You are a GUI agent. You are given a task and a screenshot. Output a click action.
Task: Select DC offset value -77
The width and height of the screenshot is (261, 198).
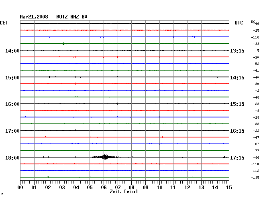[256, 151]
